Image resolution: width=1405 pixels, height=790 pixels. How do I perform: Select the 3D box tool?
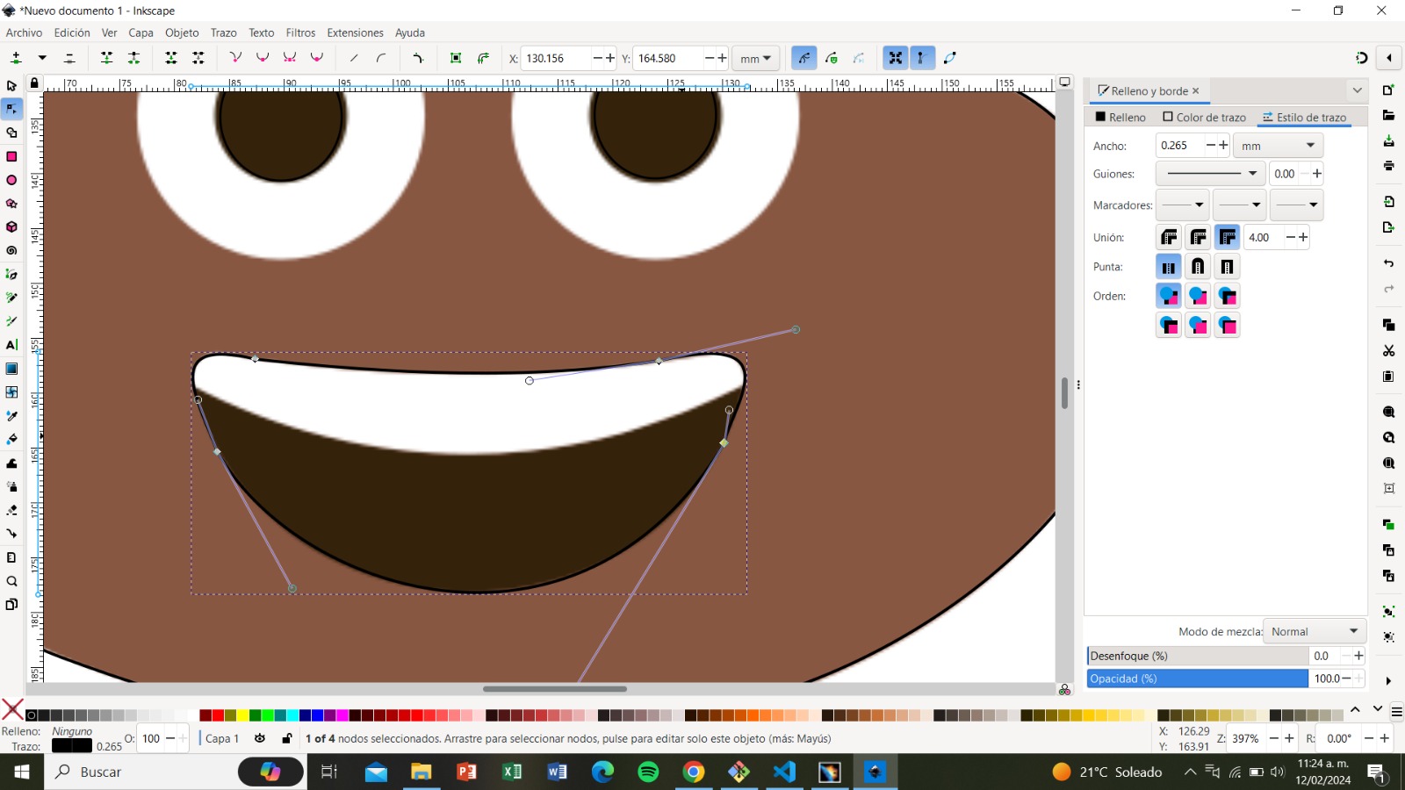coord(11,227)
